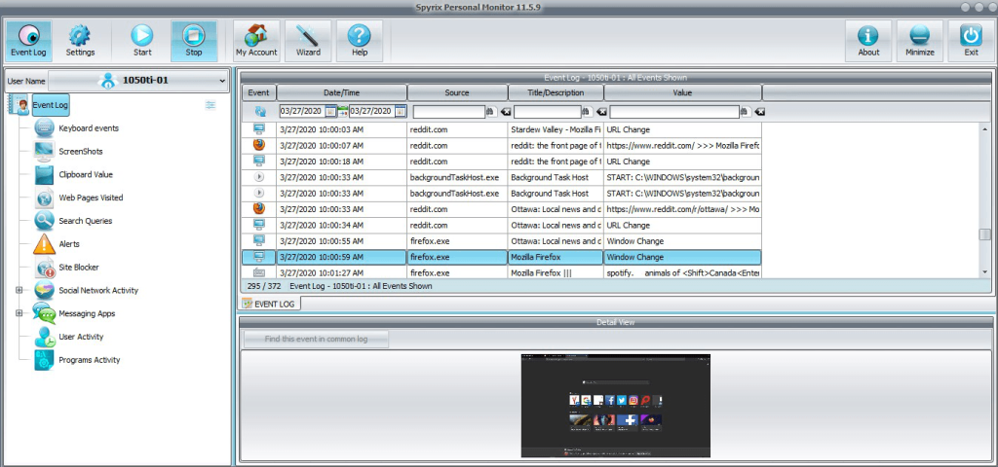Expand the Social Network Activity node
The height and width of the screenshot is (467, 998).
[x=19, y=290]
